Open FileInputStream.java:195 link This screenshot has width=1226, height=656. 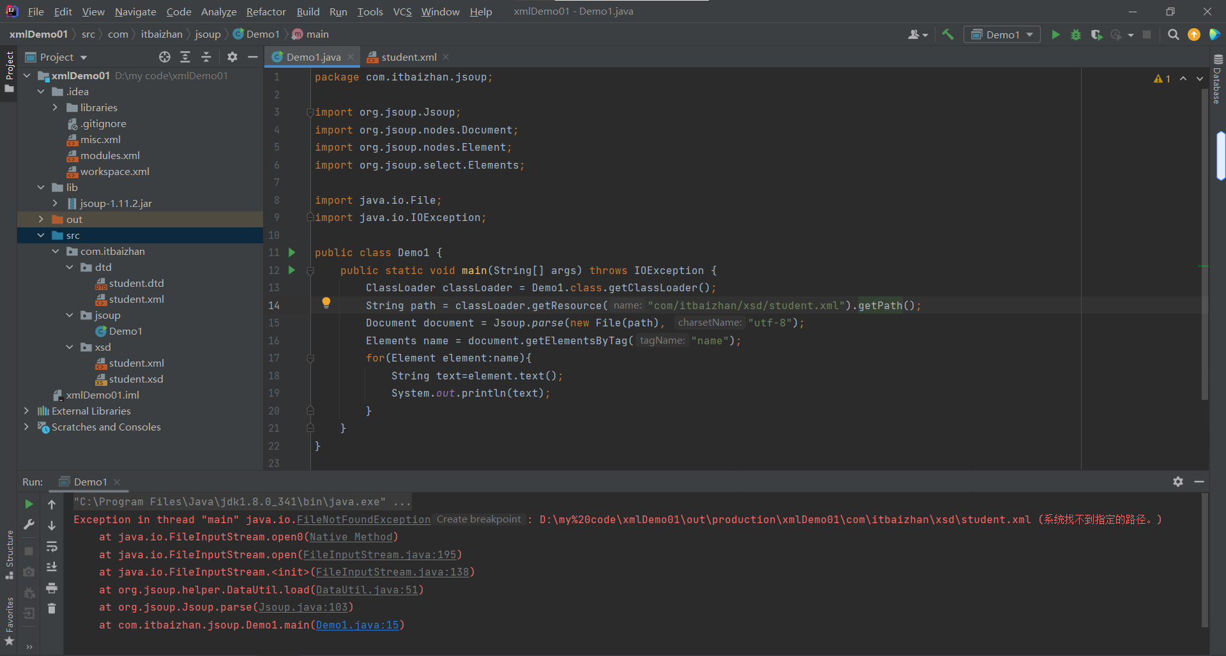(x=379, y=554)
